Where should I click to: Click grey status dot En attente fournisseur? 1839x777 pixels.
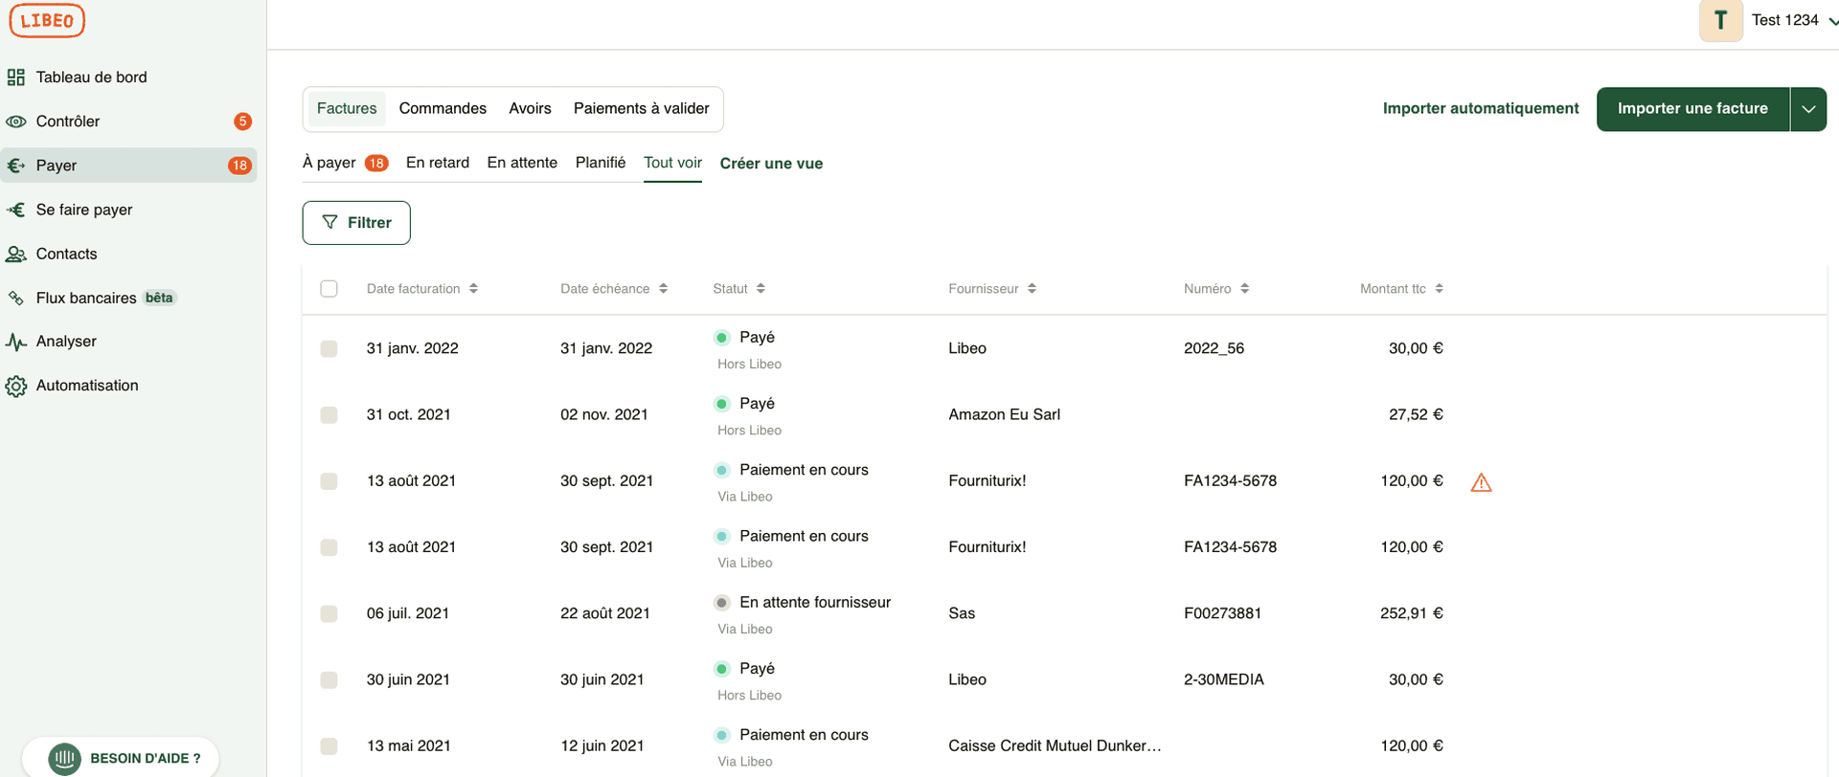coord(722,602)
